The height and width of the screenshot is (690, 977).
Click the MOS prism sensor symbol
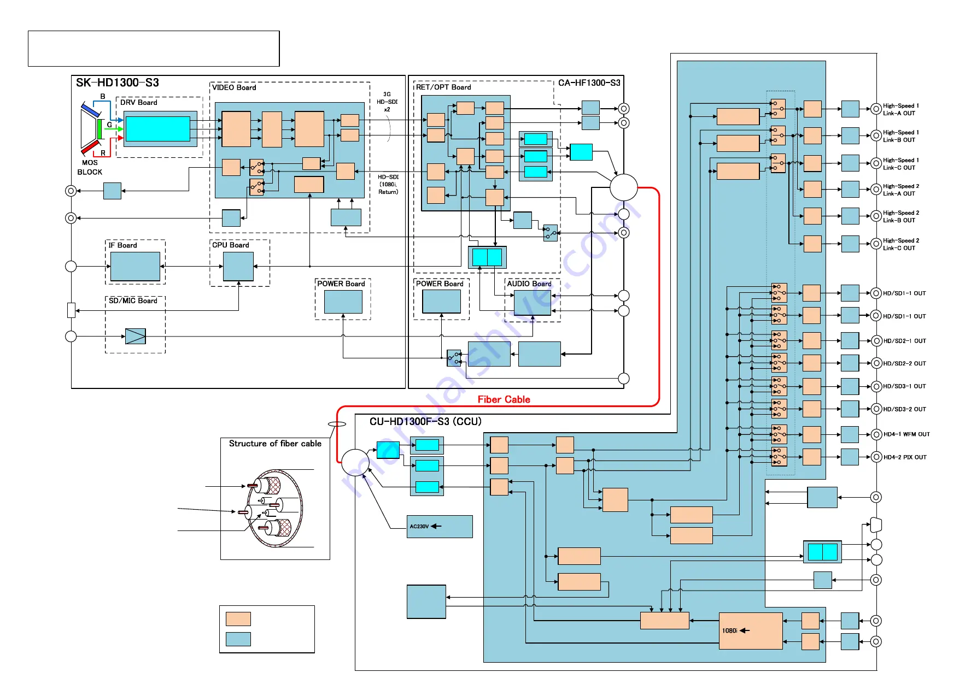[x=92, y=129]
